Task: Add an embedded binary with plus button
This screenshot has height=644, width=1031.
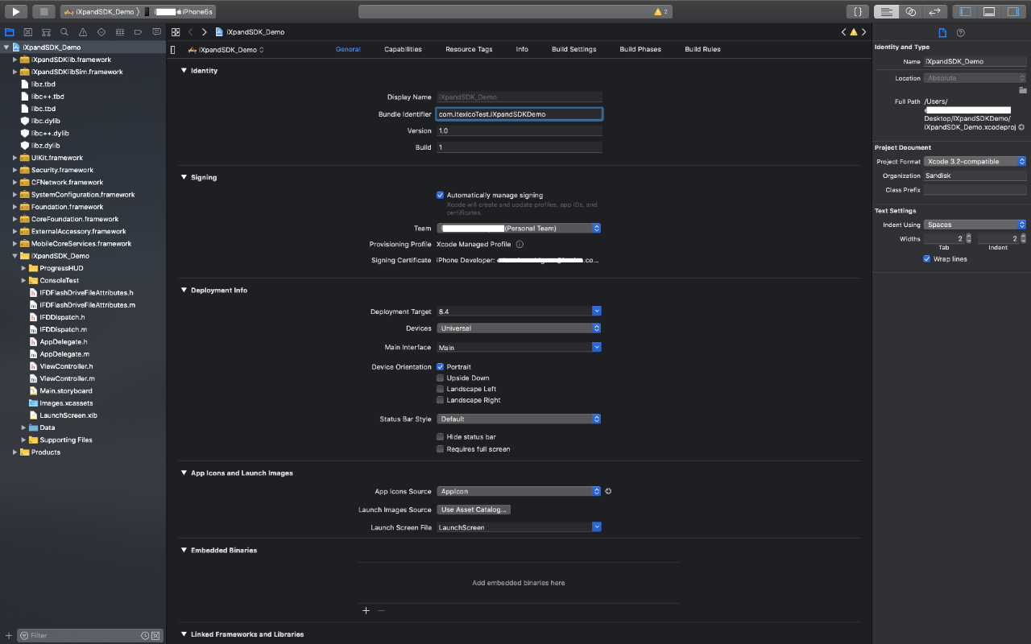Action: 366,610
